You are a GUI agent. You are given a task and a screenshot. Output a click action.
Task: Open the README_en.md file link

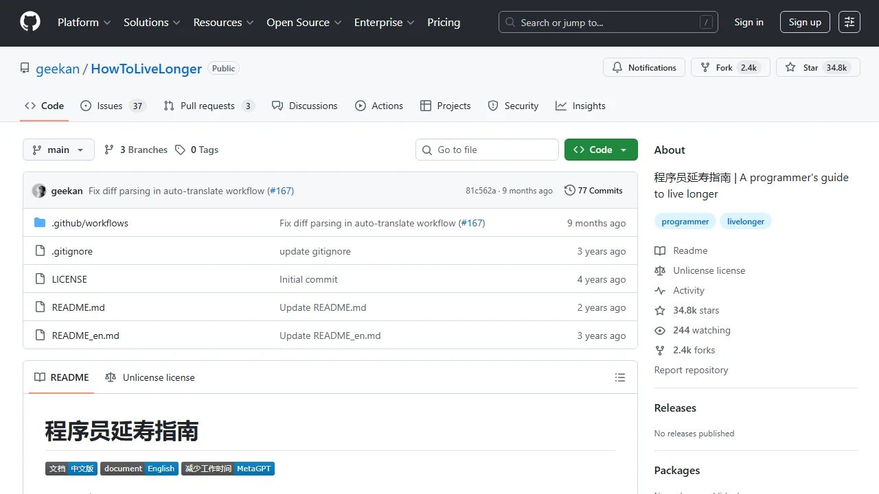pyautogui.click(x=85, y=336)
